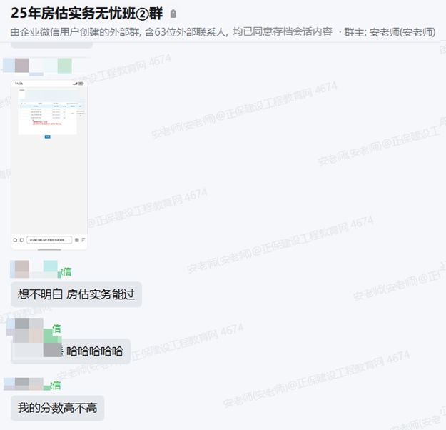Click the blurred sender name above the screenshot image

(x=37, y=66)
